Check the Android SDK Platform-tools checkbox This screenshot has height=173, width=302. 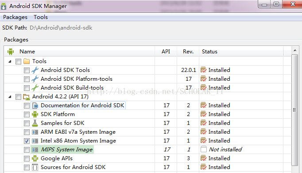pyautogui.click(x=27, y=79)
